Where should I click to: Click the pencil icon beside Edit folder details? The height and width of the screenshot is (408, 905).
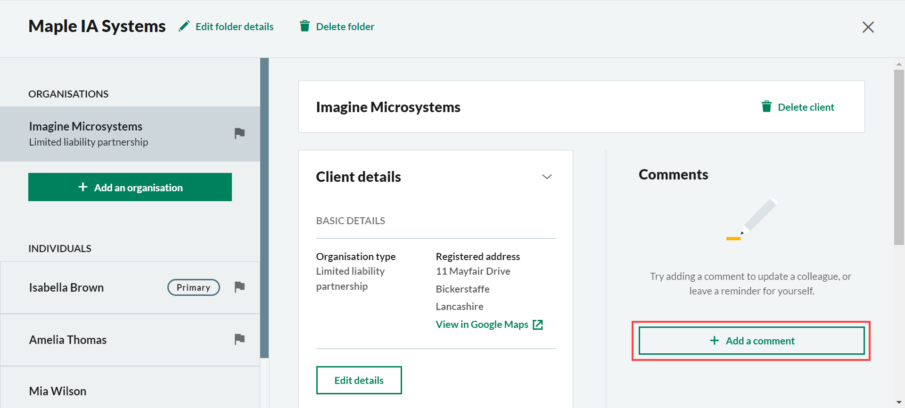[x=184, y=26]
